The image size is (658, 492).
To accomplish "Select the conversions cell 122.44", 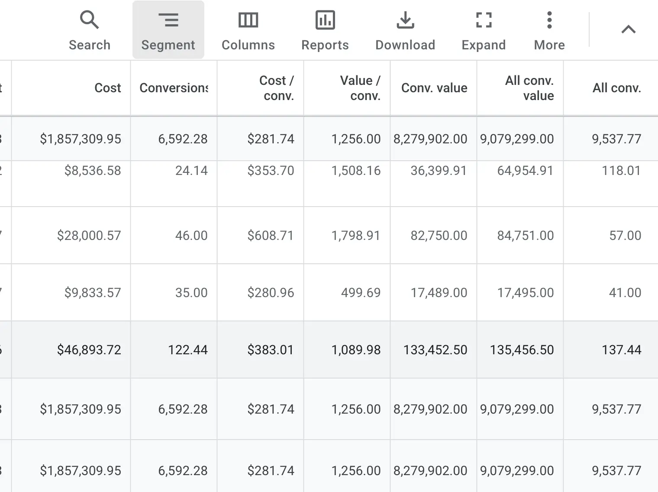I will (188, 350).
